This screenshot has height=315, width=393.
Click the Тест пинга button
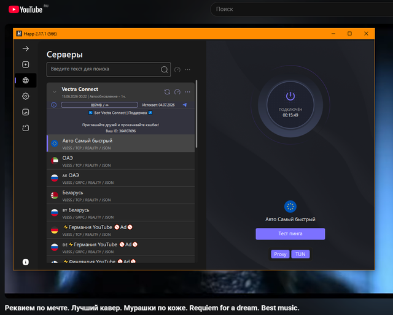point(290,233)
